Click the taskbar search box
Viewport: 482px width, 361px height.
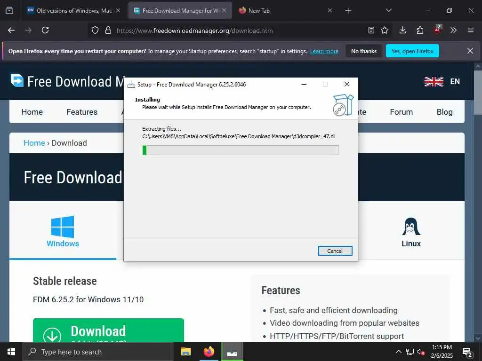(98, 352)
